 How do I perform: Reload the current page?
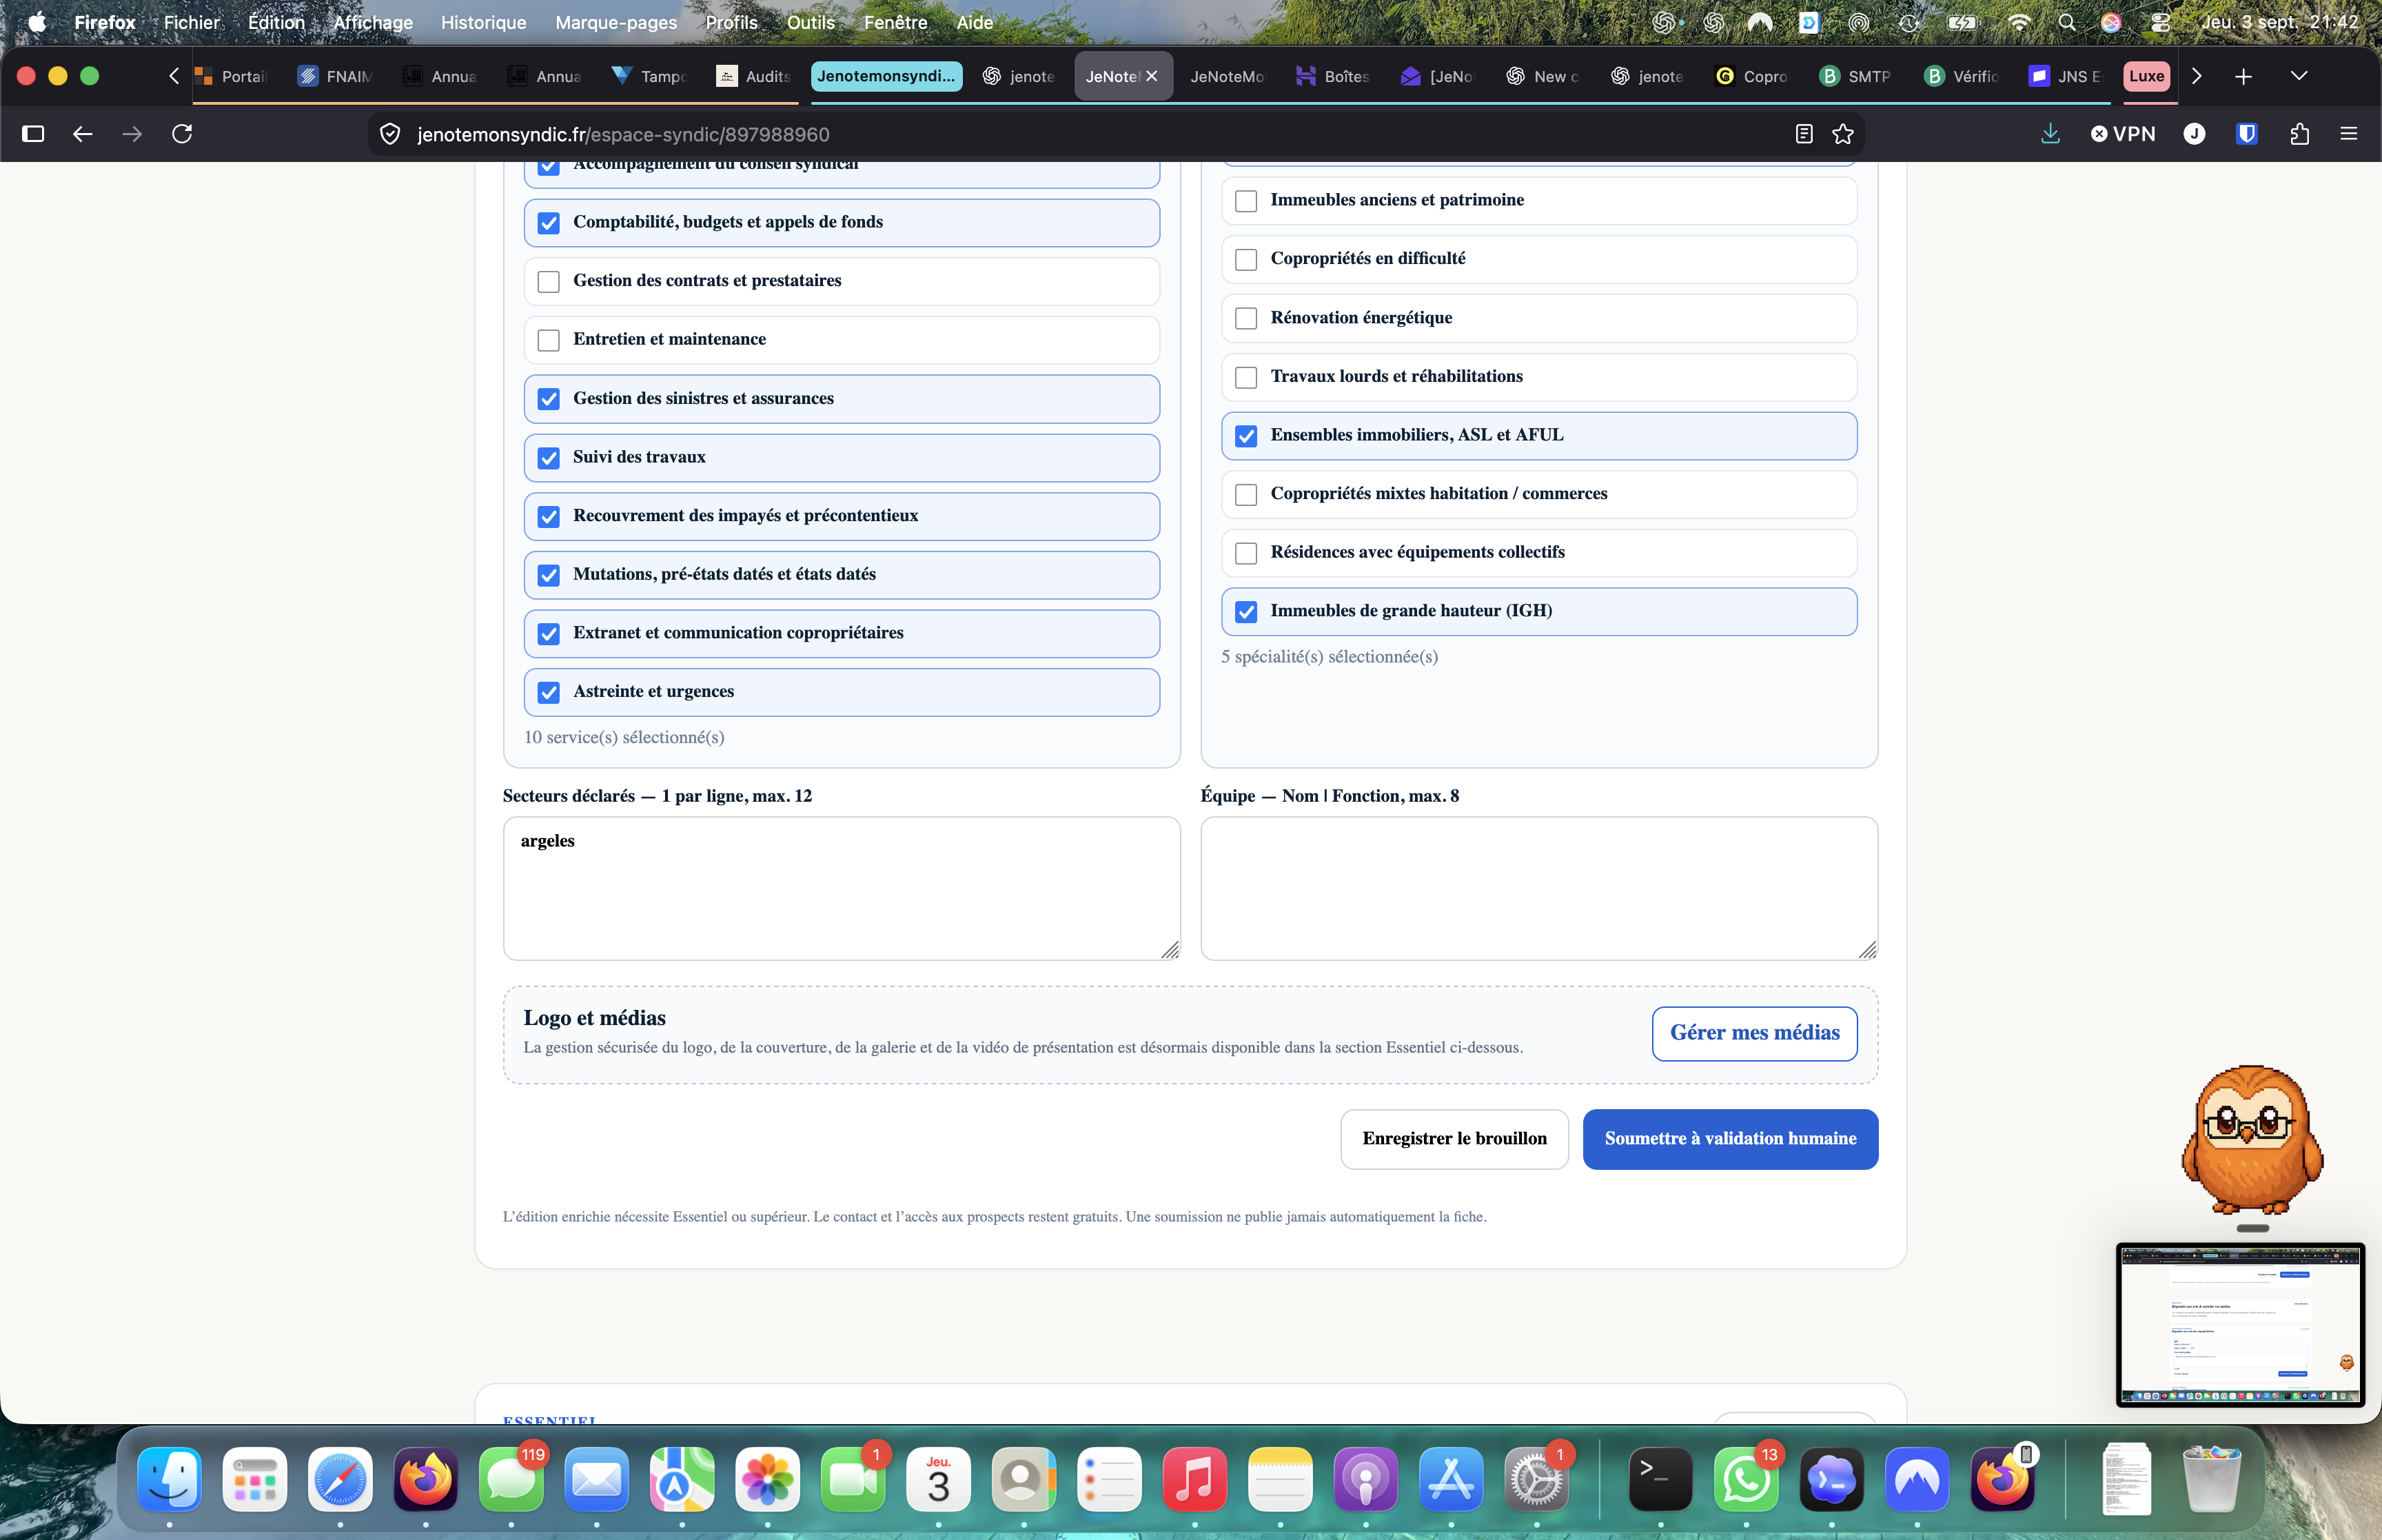[182, 134]
